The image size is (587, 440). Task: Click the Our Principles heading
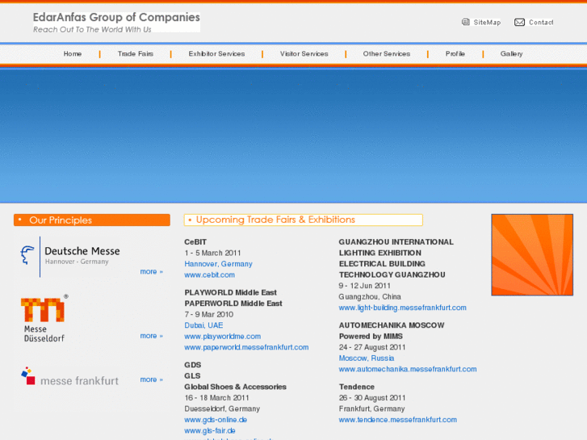[92, 220]
